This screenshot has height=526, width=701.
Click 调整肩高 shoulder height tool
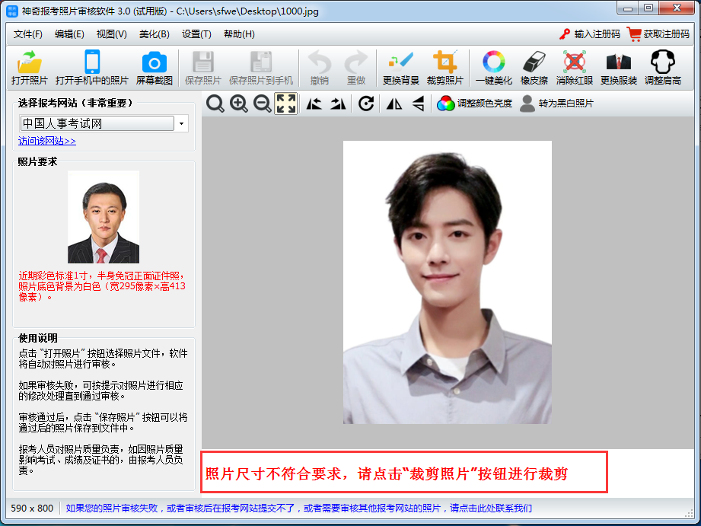[662, 68]
